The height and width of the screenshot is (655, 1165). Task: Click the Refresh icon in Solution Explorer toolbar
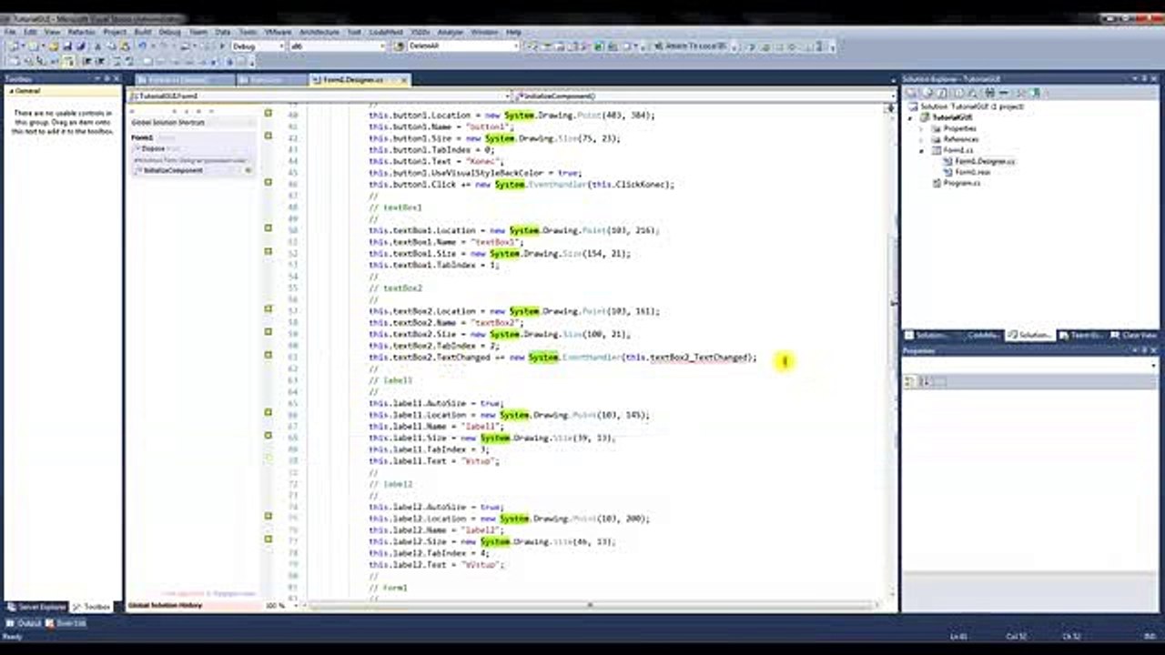tap(942, 93)
